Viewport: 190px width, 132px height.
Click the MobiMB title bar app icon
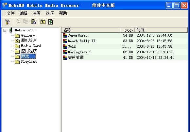point(4,5)
